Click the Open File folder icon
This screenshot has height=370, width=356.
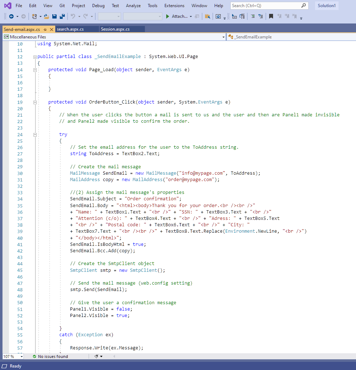pyautogui.click(x=47, y=16)
